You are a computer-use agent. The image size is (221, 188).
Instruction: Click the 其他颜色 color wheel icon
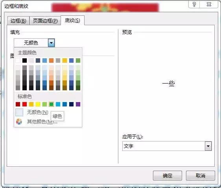[19, 121]
